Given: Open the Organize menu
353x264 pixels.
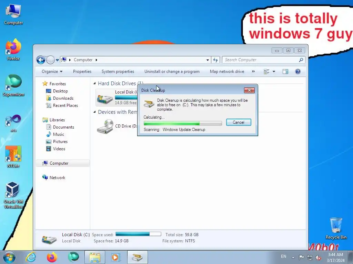Looking at the screenshot, I should point(52,71).
